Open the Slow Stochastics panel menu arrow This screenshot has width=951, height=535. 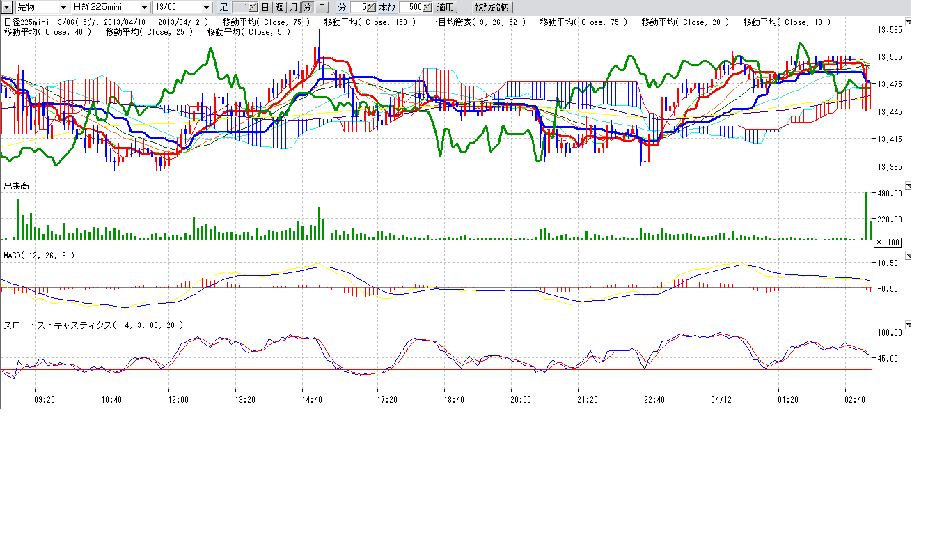click(x=907, y=325)
